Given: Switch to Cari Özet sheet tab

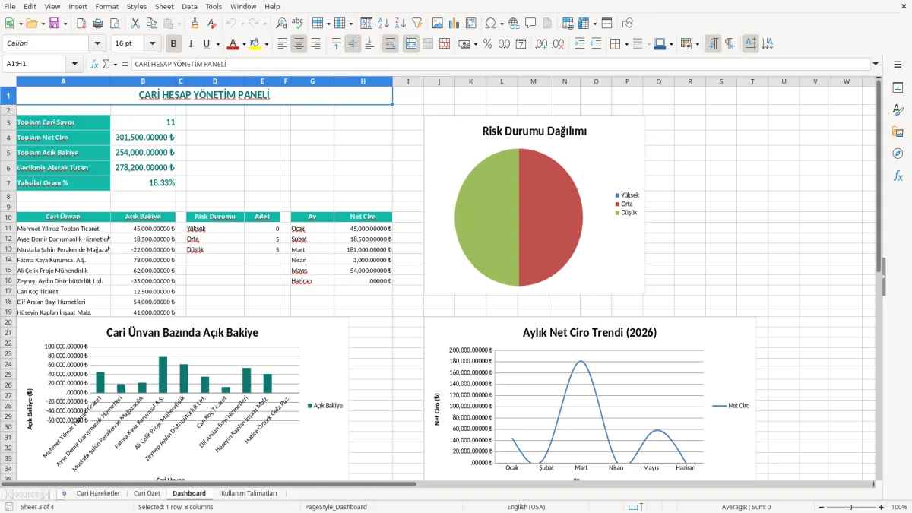Looking at the screenshot, I should [147, 493].
